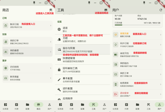The image size is (165, 112).
Task: Open 我的邀请 entry text
Action: [x=14, y=50]
